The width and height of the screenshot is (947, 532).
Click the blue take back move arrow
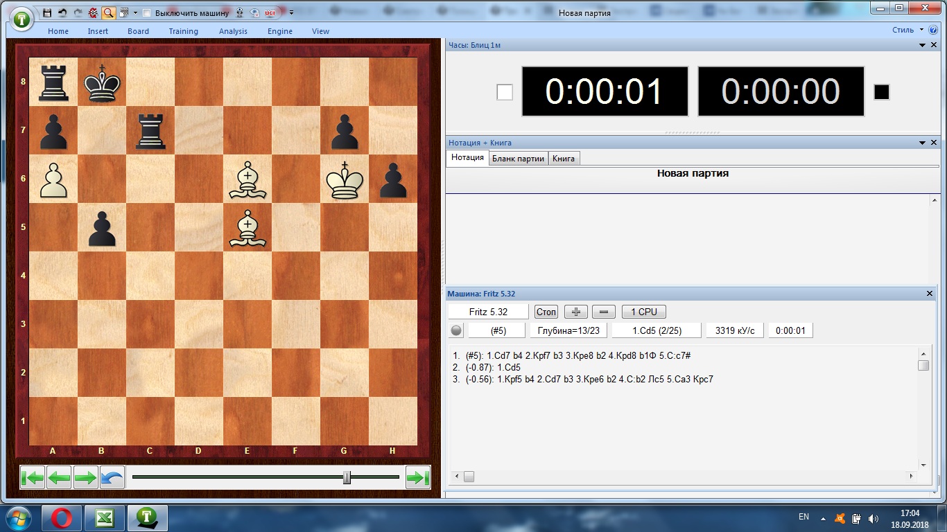pyautogui.click(x=112, y=477)
